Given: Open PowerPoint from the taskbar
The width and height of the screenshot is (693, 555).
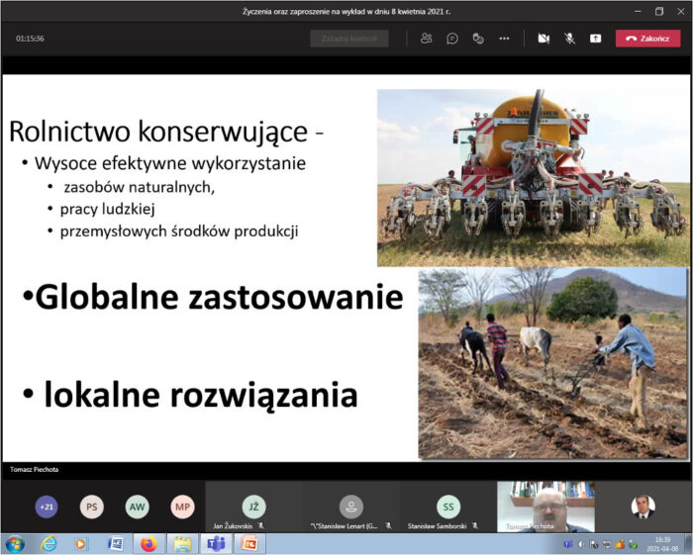Looking at the screenshot, I should [248, 544].
